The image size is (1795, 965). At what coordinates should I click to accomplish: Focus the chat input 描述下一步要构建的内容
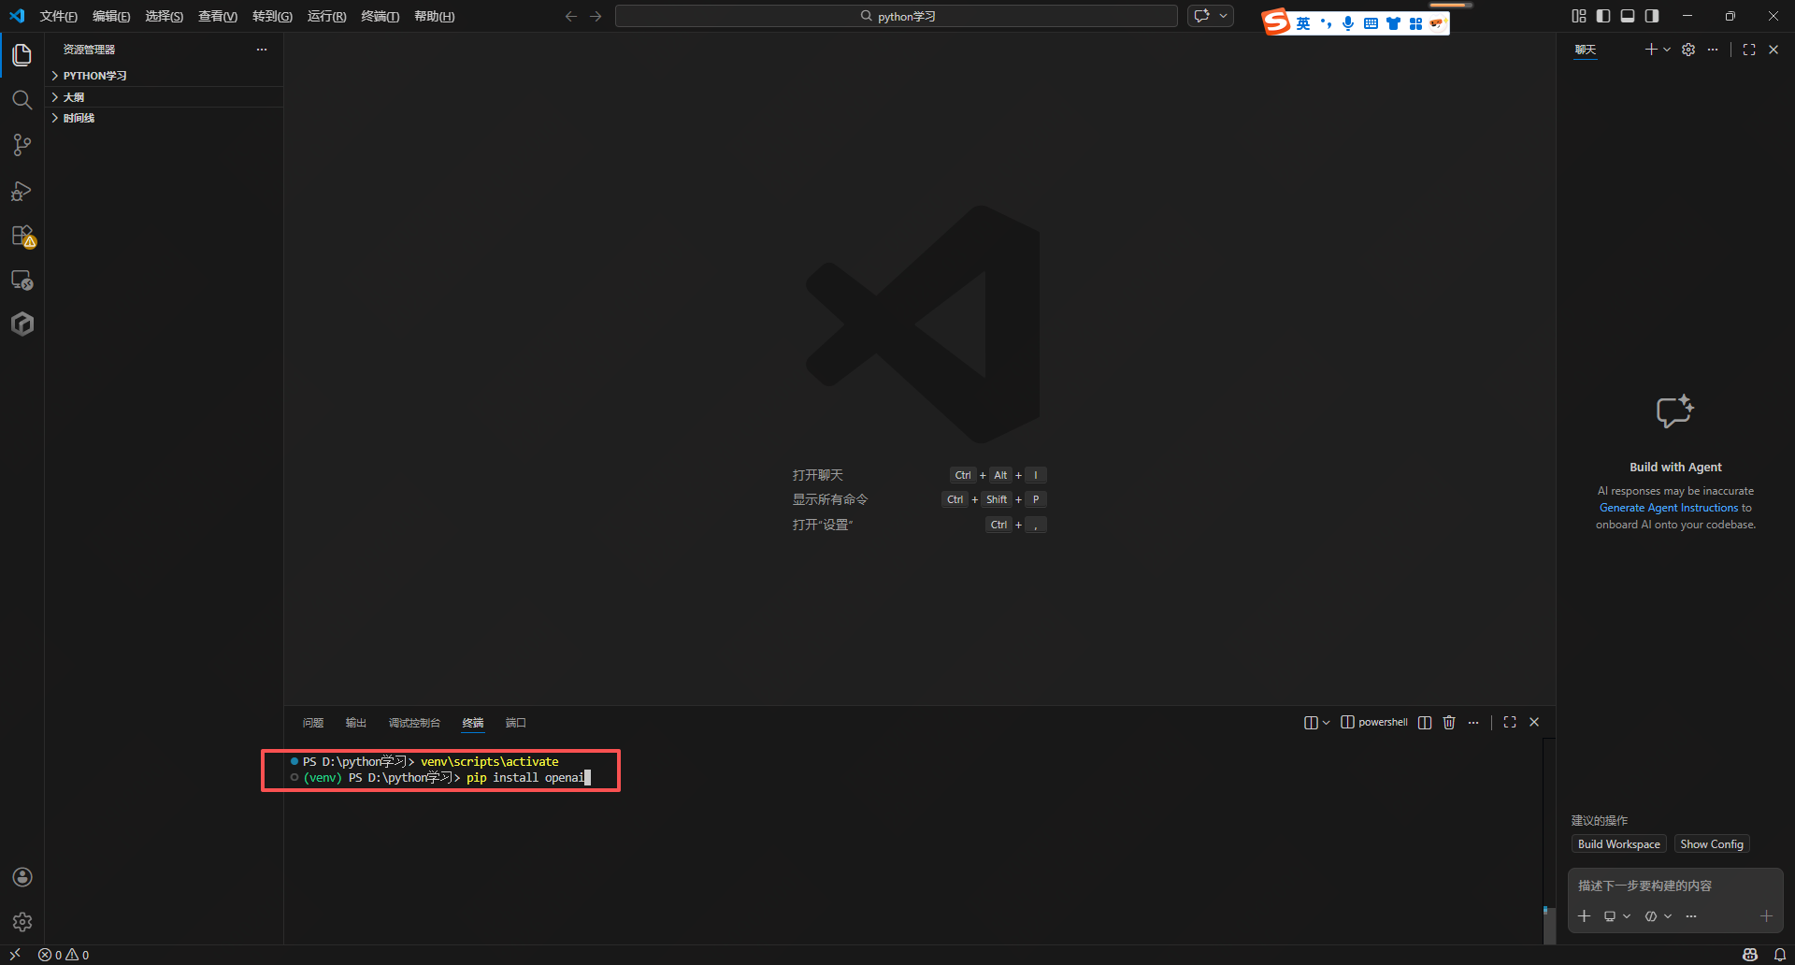[1675, 886]
